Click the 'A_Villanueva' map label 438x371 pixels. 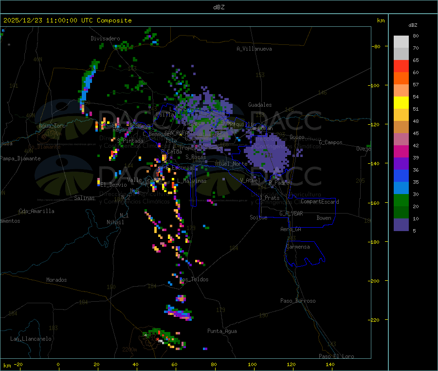point(254,49)
